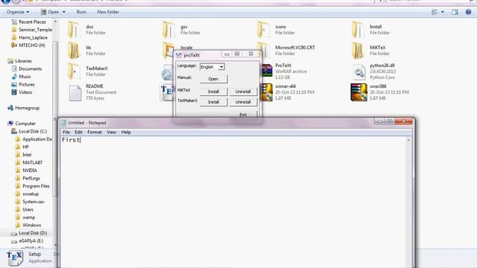The height and width of the screenshot is (268, 477).
Task: Select the wrar386 installer icon
Action: pos(358,92)
